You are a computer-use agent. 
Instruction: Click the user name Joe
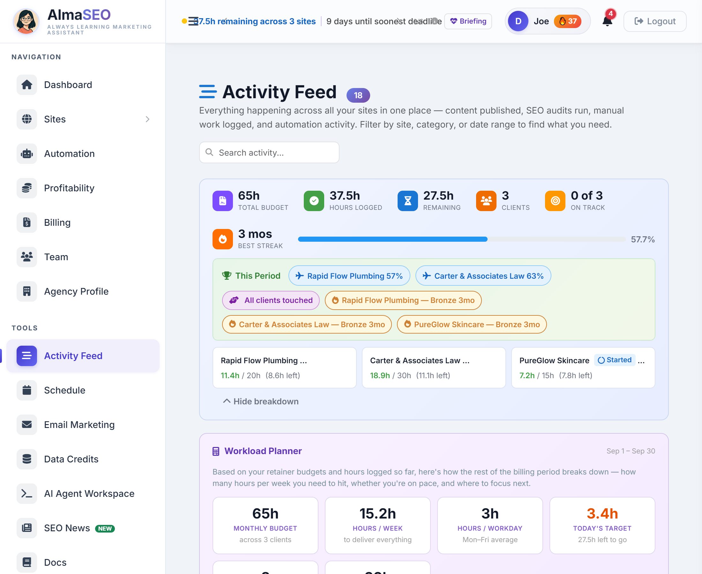click(x=541, y=21)
